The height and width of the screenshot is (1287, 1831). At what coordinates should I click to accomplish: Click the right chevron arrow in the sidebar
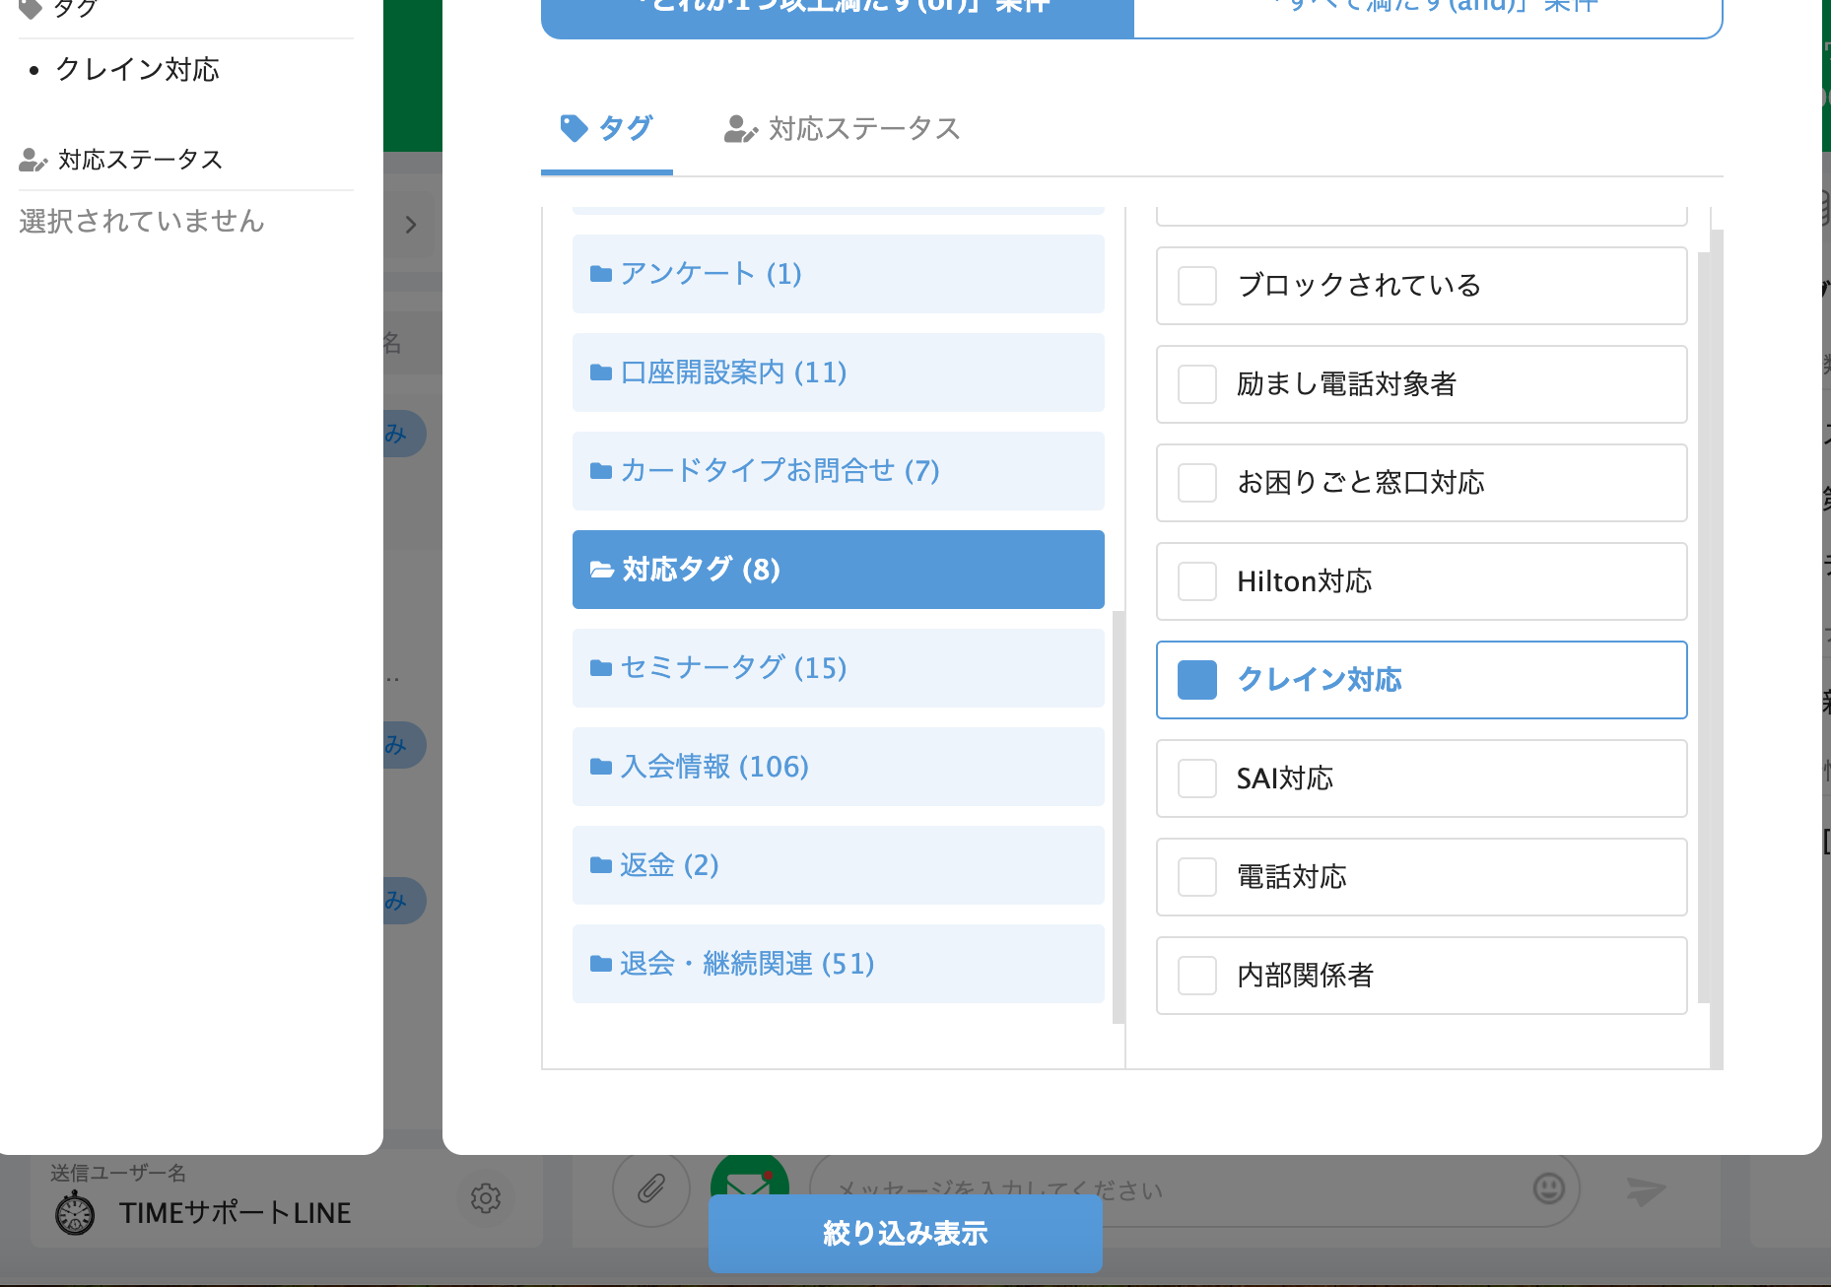tap(411, 225)
